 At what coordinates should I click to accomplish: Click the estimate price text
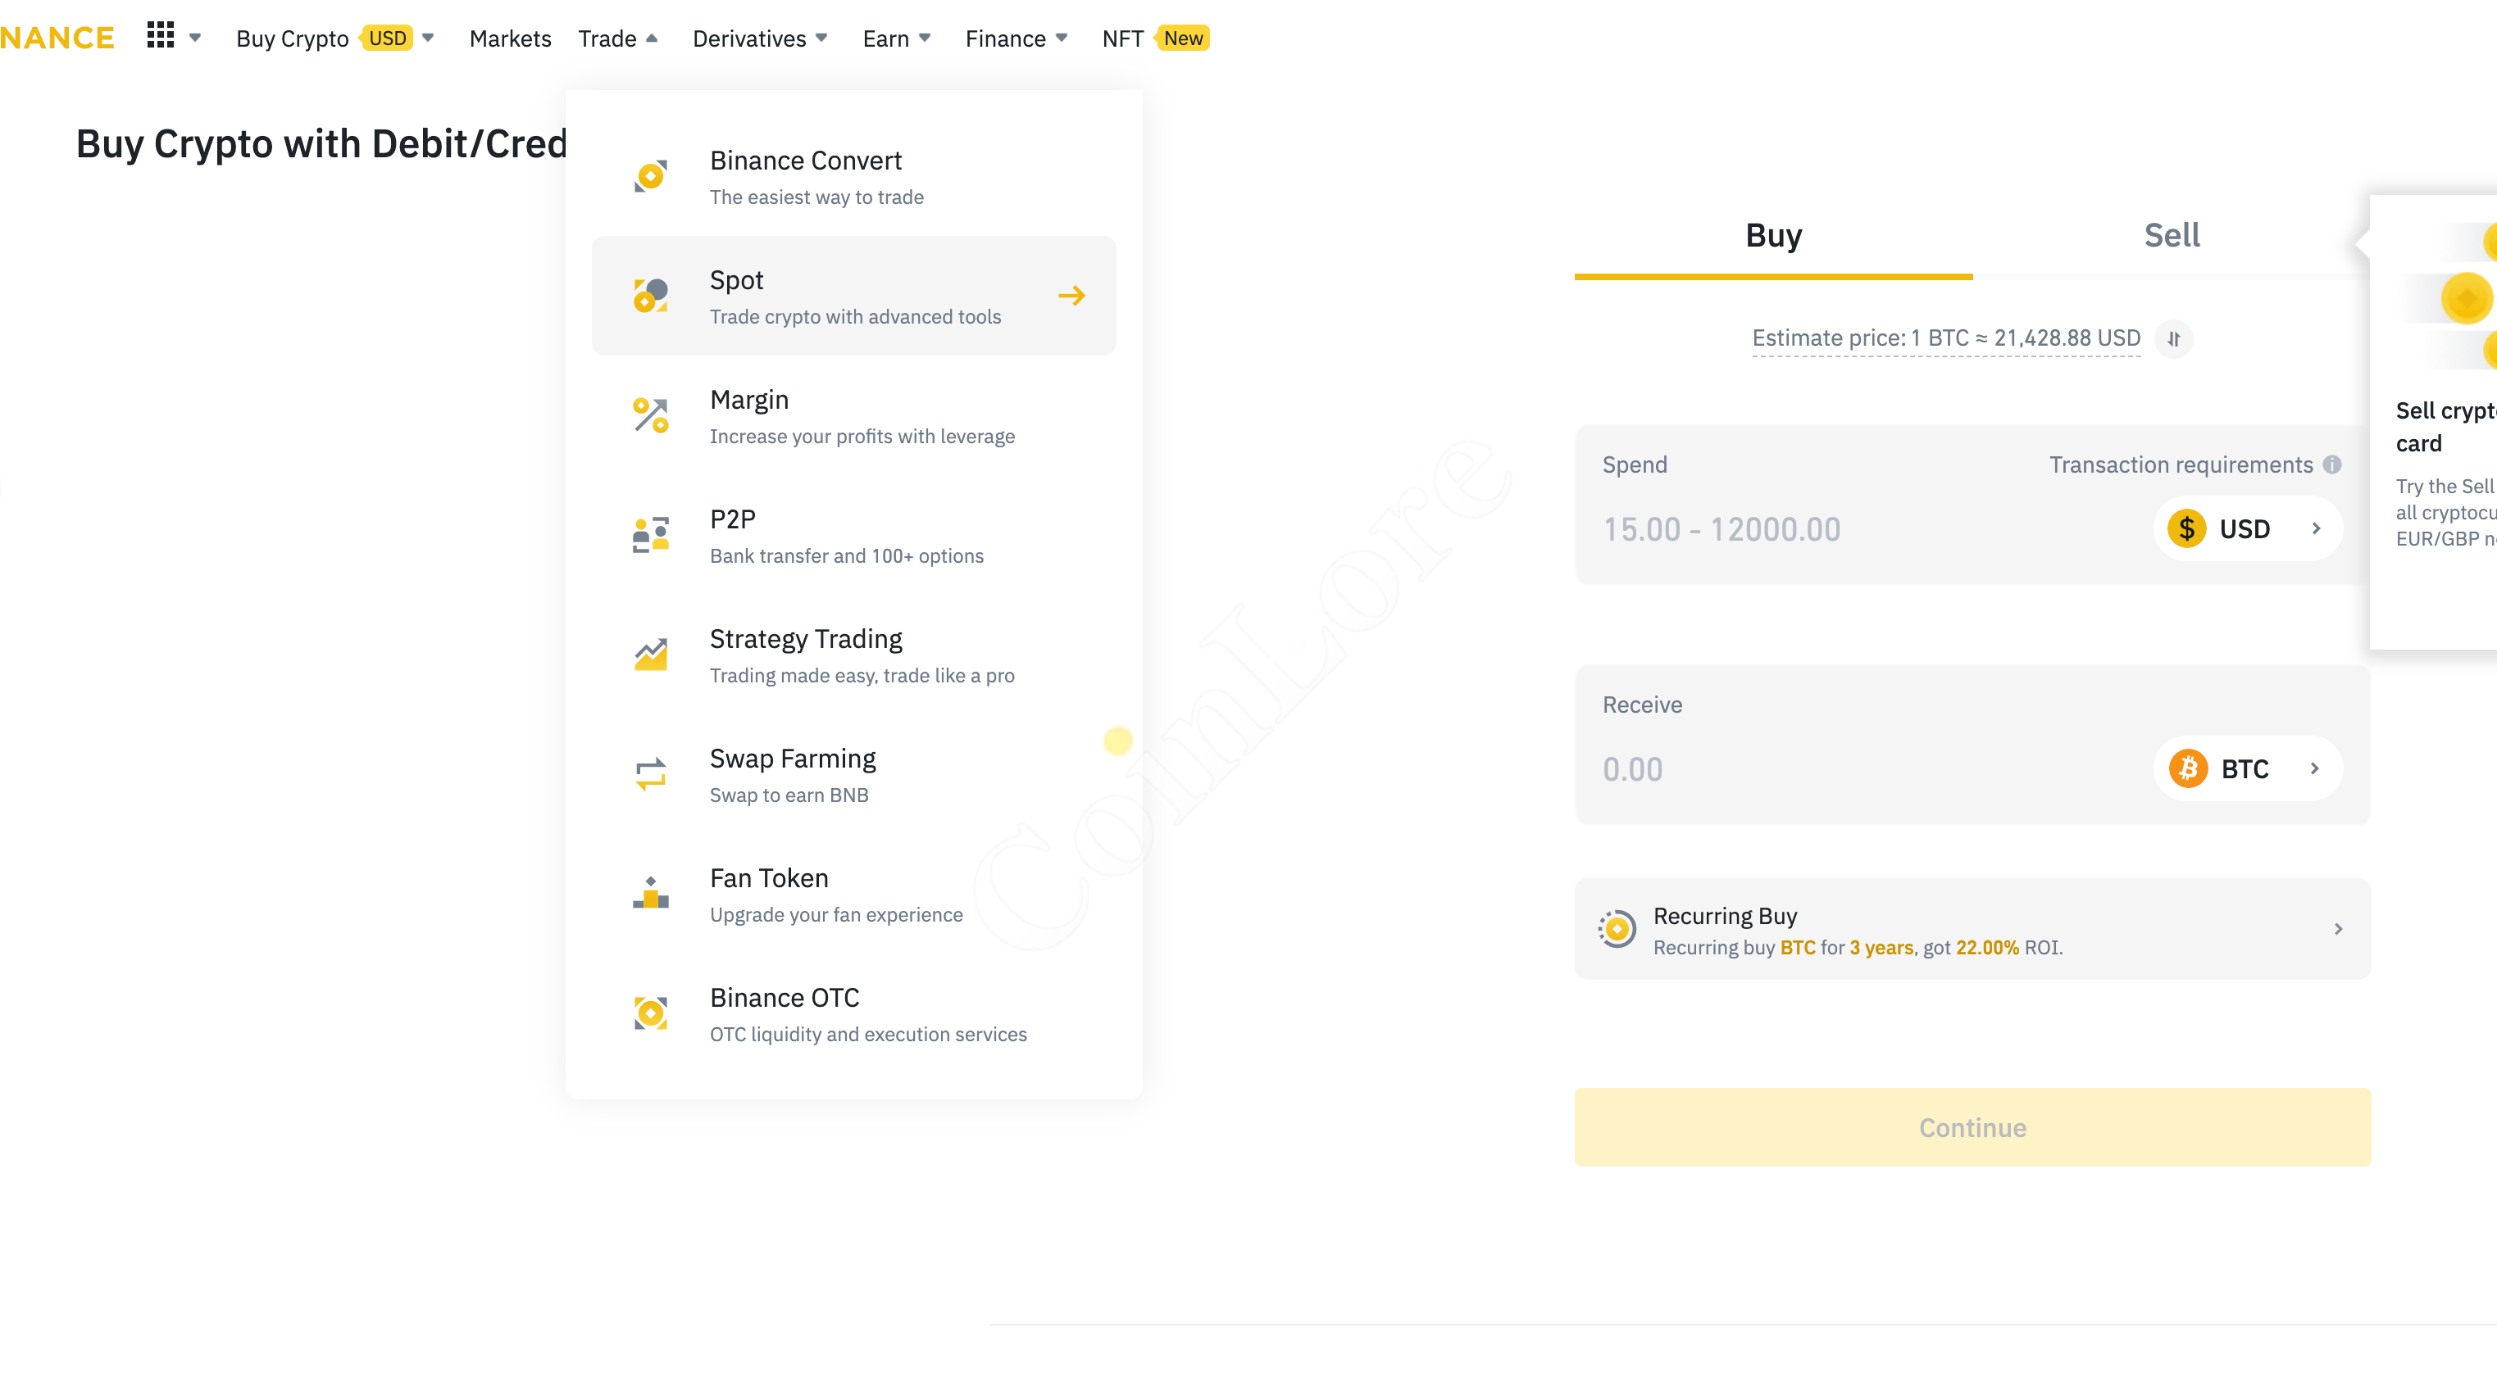point(1945,338)
